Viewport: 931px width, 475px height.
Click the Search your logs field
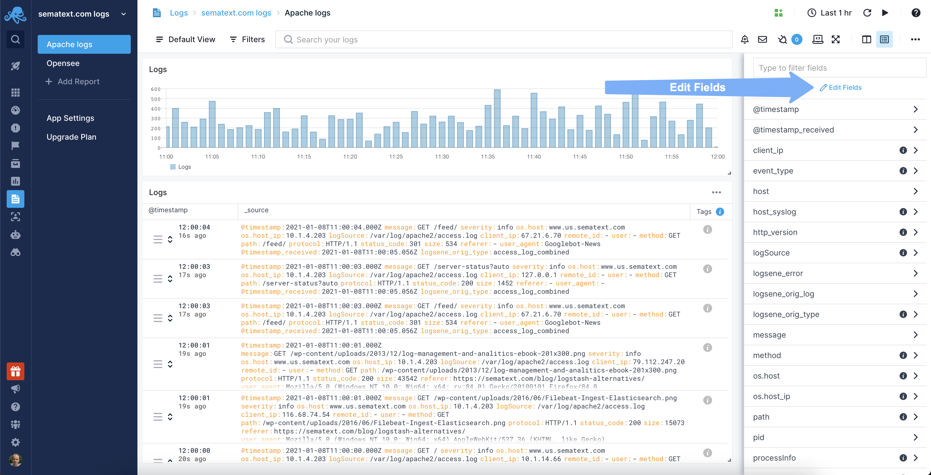pos(503,39)
